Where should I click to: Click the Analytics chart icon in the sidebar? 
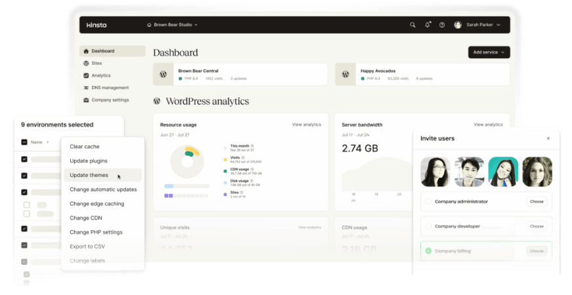click(86, 75)
